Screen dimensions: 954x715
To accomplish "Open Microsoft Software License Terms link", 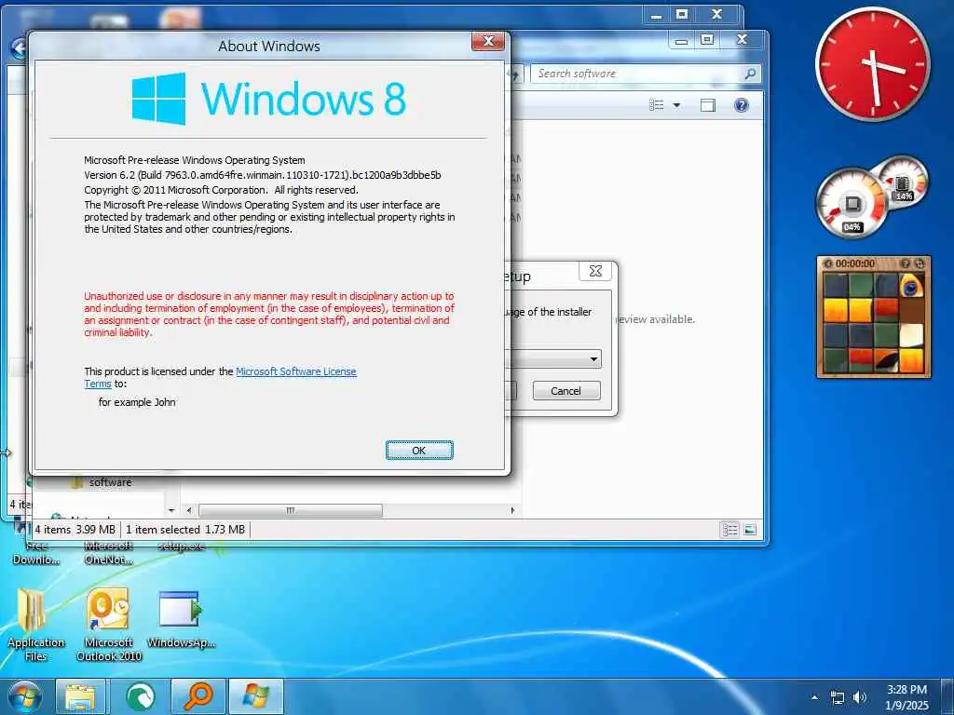I will pos(295,371).
